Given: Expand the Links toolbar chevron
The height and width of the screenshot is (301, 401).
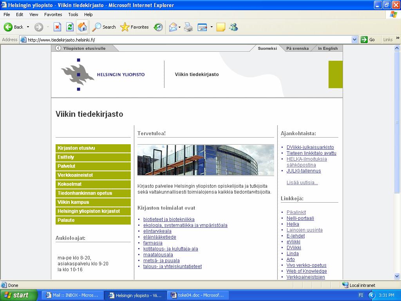Looking at the screenshot, I should [398, 38].
